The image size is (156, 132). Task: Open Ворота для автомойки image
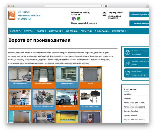(67, 97)
